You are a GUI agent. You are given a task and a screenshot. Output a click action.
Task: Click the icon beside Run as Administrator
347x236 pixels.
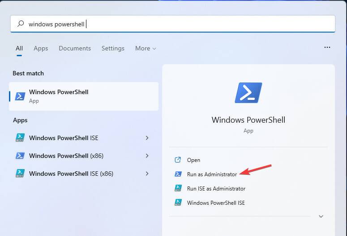tap(178, 174)
